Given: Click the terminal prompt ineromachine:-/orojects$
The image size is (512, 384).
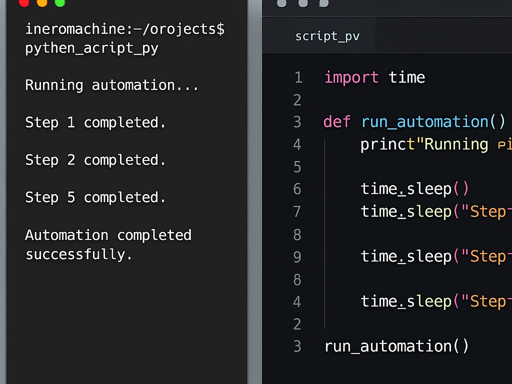Looking at the screenshot, I should tap(125, 29).
